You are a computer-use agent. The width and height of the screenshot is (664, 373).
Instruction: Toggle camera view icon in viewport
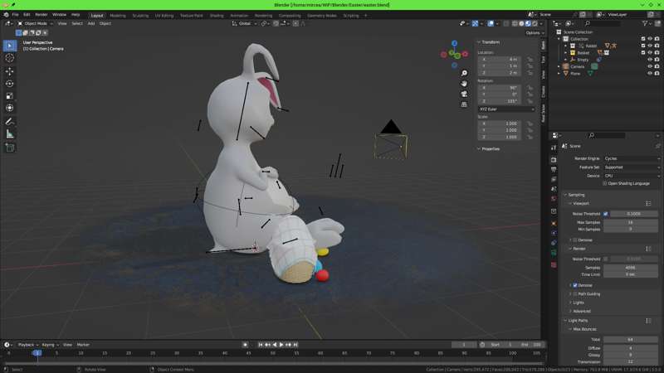[464, 94]
